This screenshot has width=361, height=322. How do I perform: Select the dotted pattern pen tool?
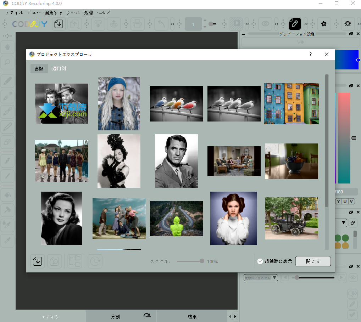[x=7, y=112]
